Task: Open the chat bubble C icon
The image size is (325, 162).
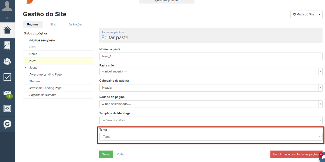Action: (7, 124)
